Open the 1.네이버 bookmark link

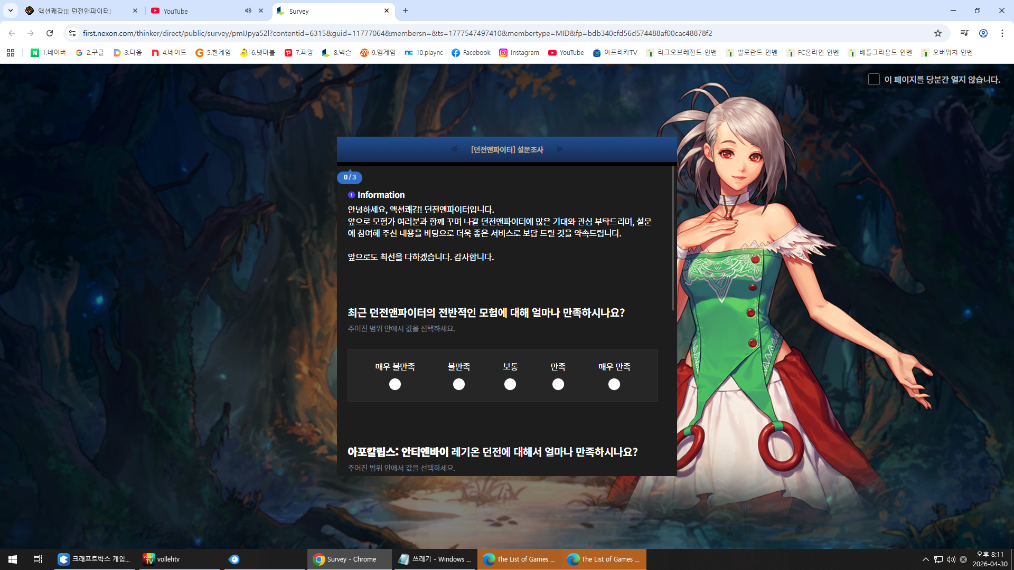click(48, 53)
